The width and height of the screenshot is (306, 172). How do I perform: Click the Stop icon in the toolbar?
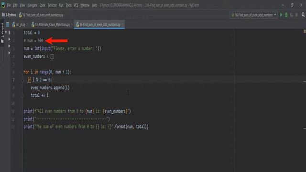[296, 15]
